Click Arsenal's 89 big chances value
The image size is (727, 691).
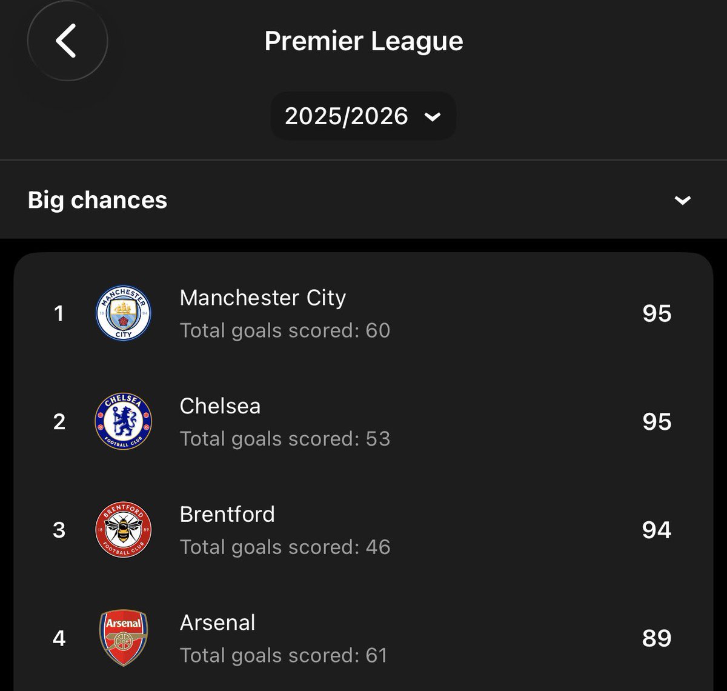[657, 638]
